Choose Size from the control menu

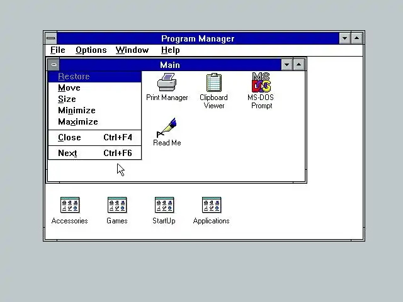coord(95,99)
